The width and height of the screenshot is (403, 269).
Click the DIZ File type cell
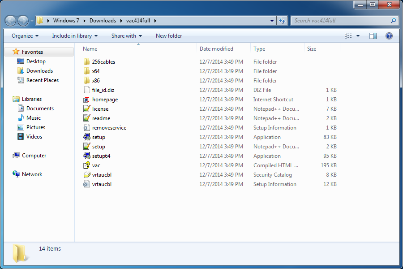coord(262,90)
